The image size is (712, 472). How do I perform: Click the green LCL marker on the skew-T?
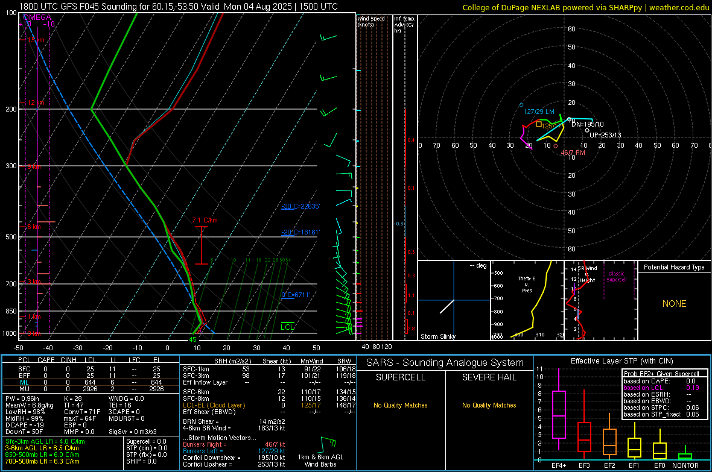click(287, 326)
